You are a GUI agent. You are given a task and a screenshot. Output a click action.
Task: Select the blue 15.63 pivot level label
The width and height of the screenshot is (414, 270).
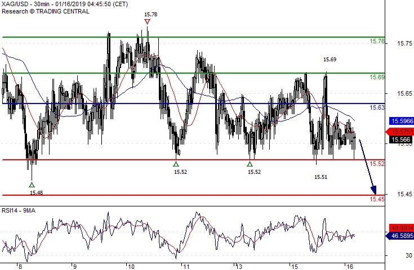pos(377,107)
